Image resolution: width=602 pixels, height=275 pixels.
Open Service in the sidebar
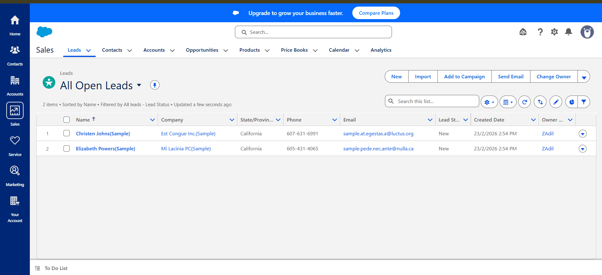[15, 146]
